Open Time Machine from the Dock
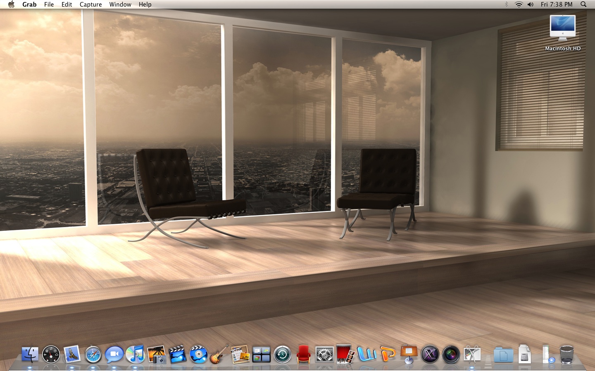 coord(283,355)
